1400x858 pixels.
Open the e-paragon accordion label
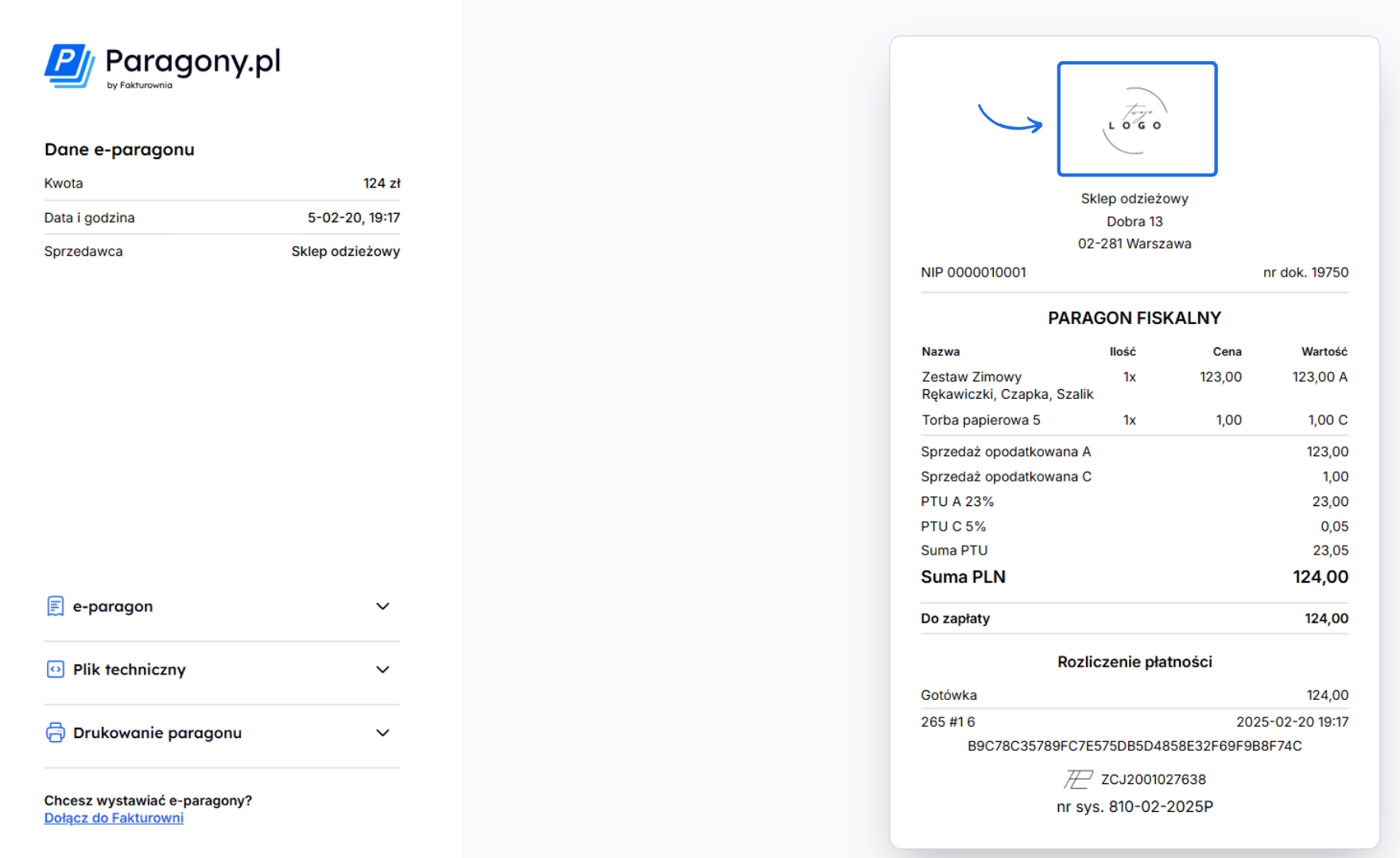pyautogui.click(x=113, y=606)
